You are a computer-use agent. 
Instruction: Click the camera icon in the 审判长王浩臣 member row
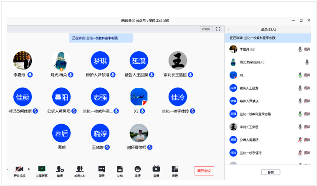click(307, 127)
